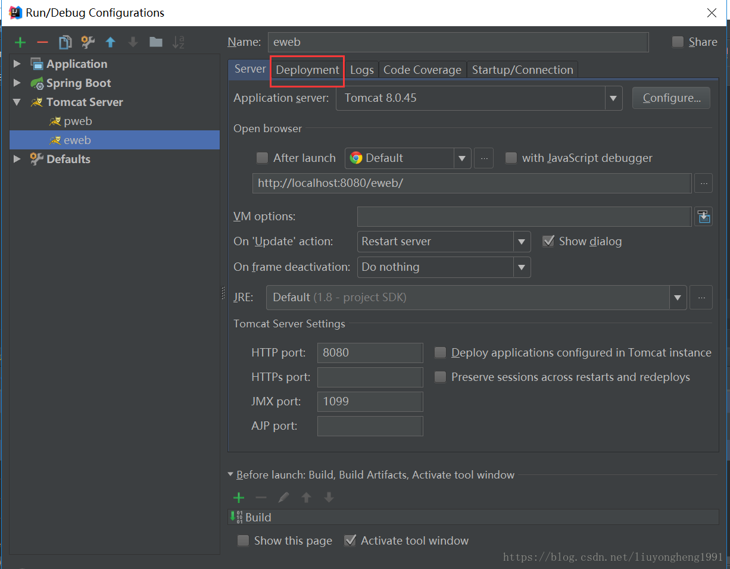
Task: Select the pweb configuration
Action: point(78,121)
